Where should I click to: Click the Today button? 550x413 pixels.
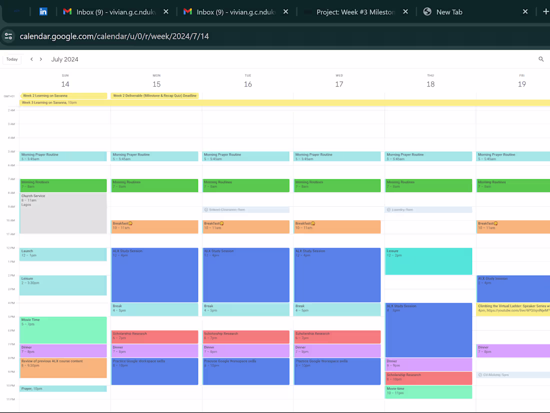(11, 59)
